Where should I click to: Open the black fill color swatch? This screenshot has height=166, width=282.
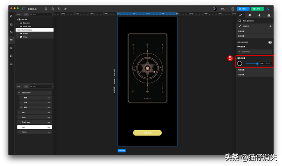(240, 64)
